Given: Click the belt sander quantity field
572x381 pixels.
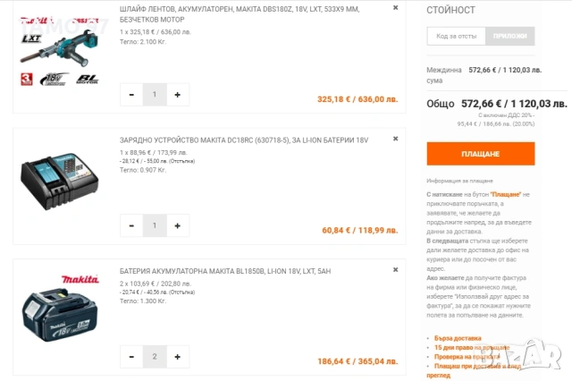Looking at the screenshot, I should click(155, 94).
